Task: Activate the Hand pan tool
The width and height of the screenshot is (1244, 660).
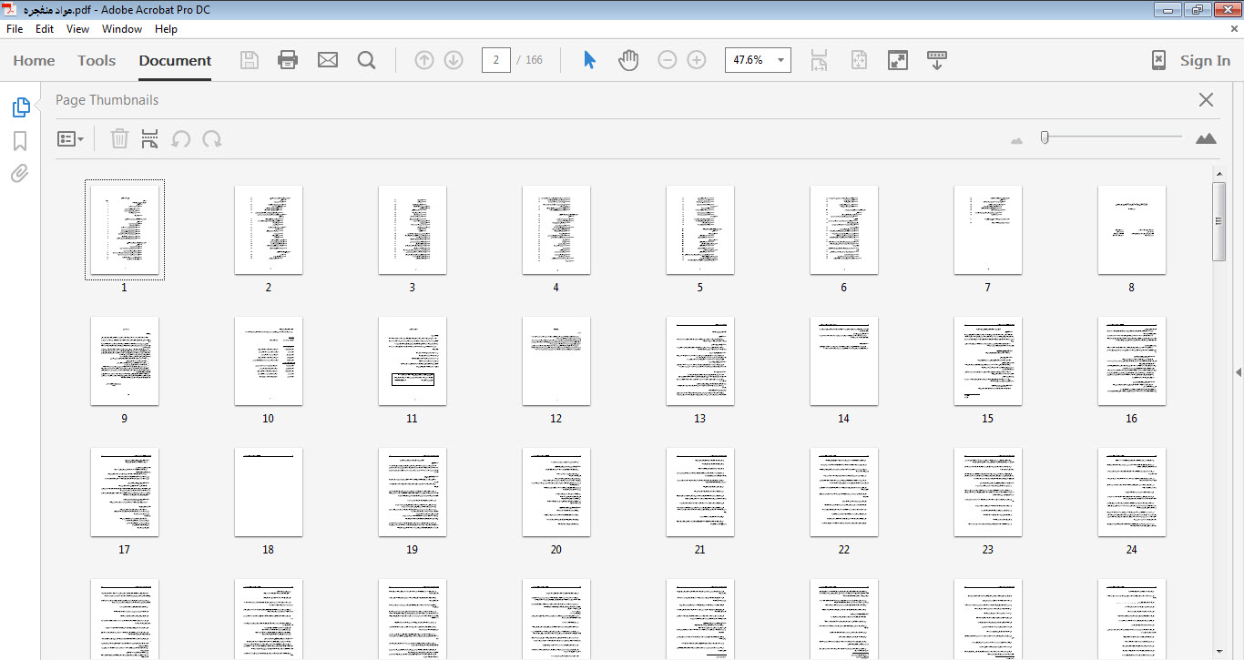Action: tap(628, 60)
